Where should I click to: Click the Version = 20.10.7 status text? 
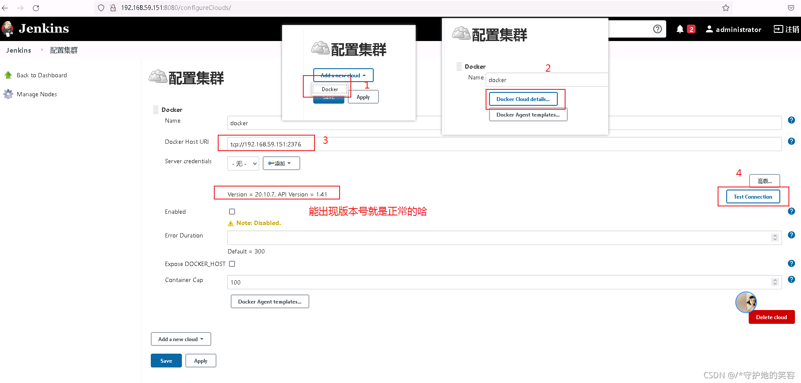[277, 194]
